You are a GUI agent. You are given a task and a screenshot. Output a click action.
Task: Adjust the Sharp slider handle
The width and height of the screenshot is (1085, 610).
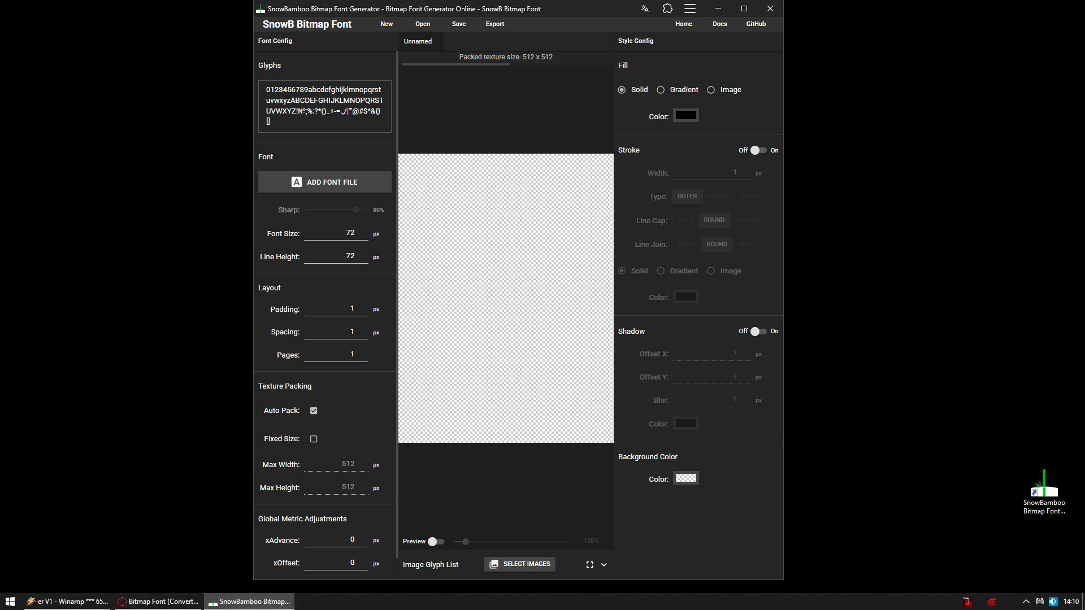tap(356, 210)
